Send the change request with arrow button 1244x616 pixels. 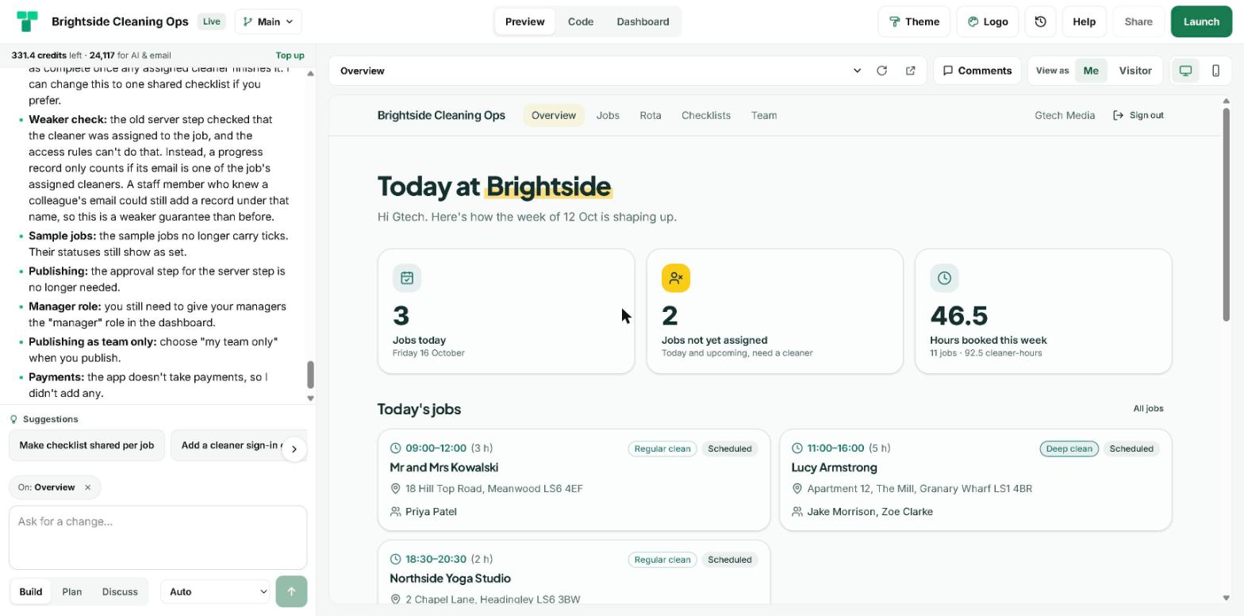[291, 591]
